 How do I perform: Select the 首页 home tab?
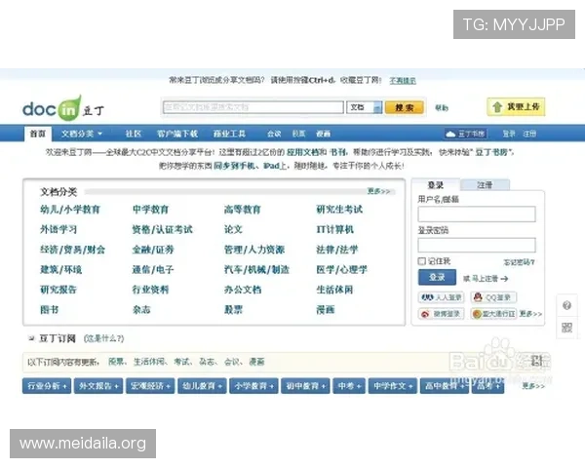pyautogui.click(x=38, y=134)
